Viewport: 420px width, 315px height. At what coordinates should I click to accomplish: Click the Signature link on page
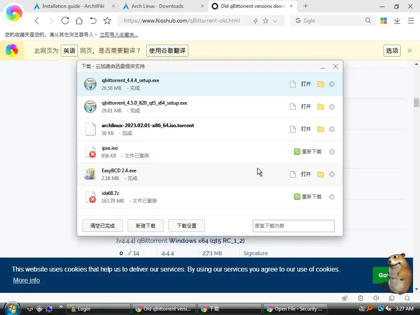(255, 253)
